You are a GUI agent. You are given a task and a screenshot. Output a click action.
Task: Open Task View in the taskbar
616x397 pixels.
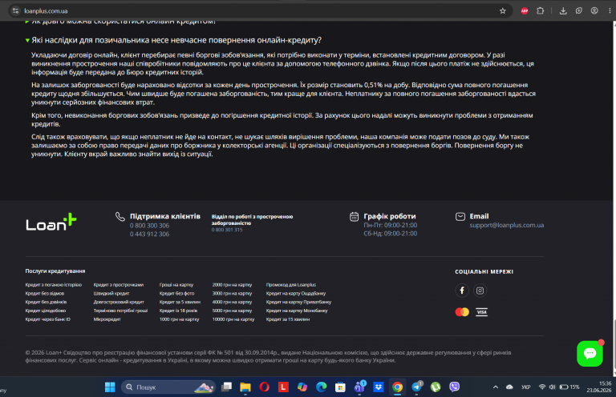point(227,387)
